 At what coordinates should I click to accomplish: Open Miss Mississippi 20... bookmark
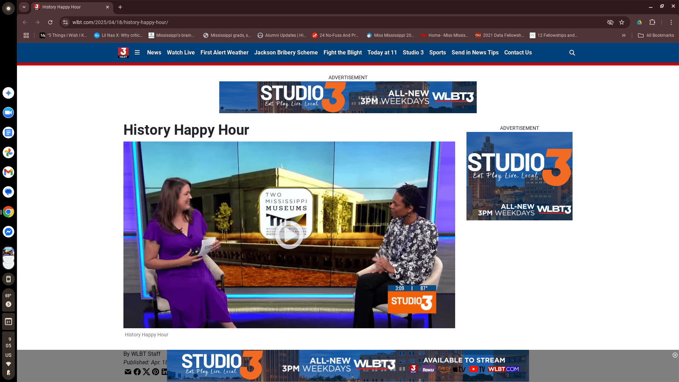click(x=390, y=35)
